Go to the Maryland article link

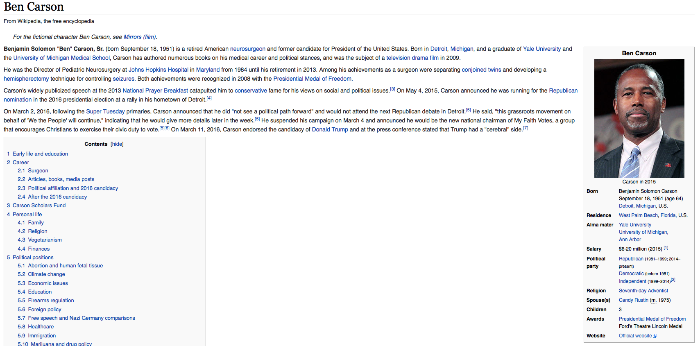tap(208, 70)
